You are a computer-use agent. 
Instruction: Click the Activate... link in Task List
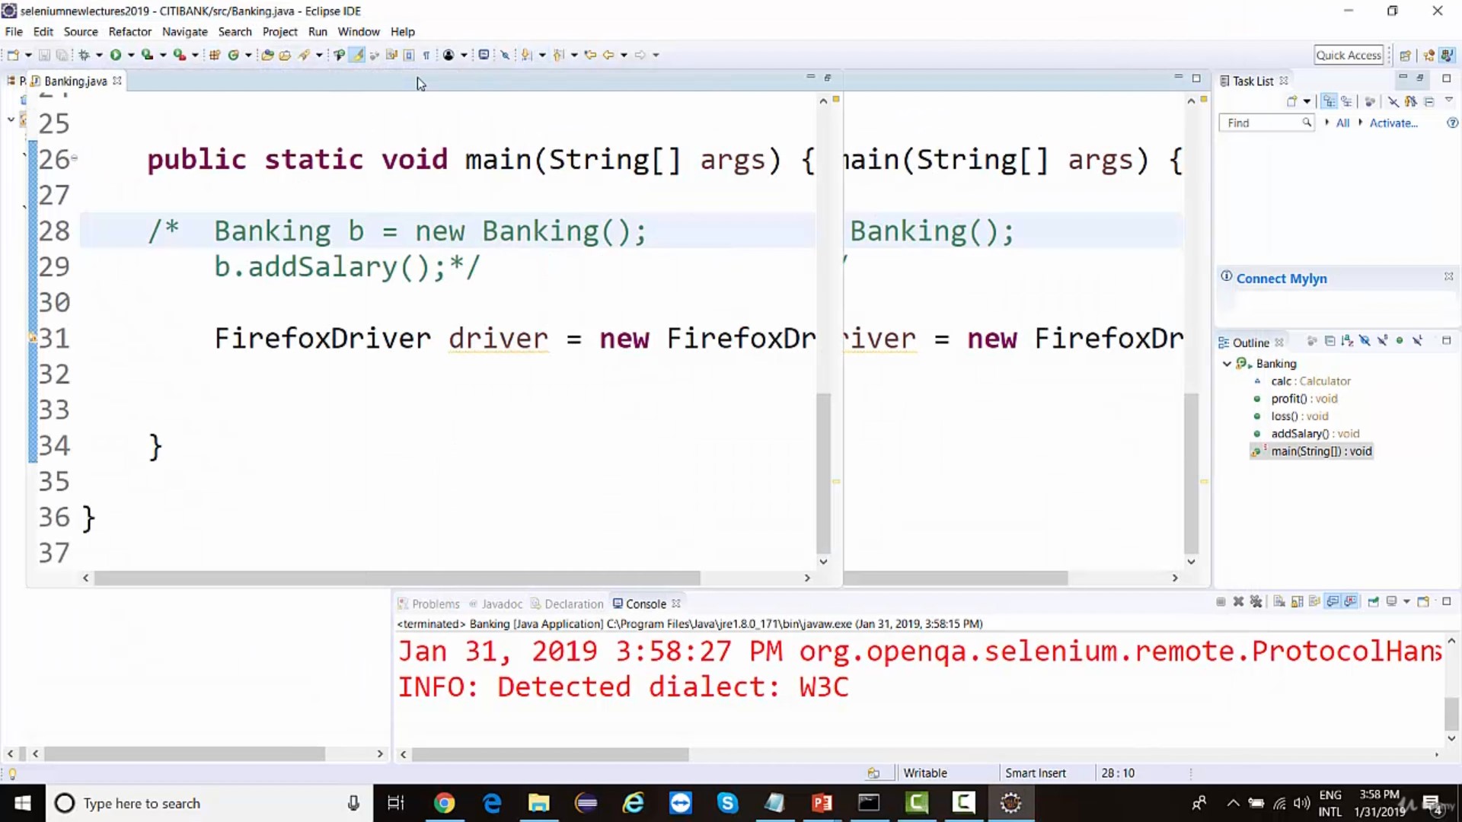click(x=1393, y=123)
